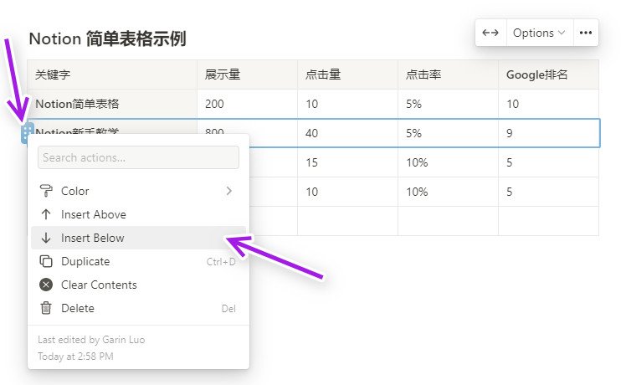Click 10% cell in fourth data row
Viewport: 626px width, 385px height.
pyautogui.click(x=449, y=192)
